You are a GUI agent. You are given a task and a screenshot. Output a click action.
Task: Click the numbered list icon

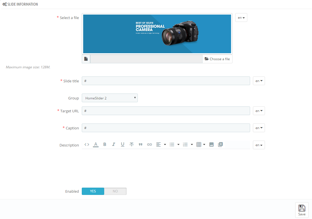[x=185, y=145]
